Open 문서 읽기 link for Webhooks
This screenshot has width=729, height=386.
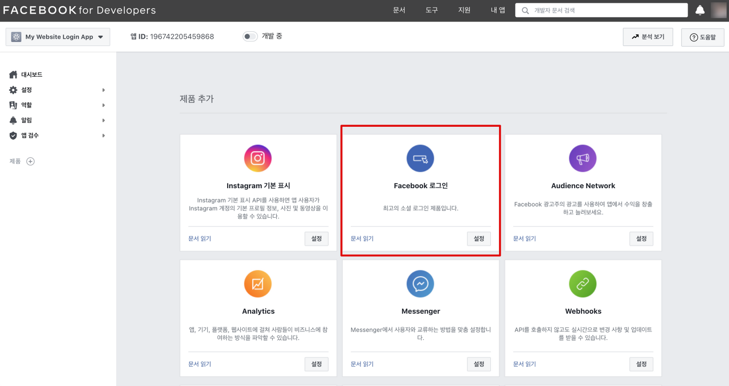pos(525,364)
